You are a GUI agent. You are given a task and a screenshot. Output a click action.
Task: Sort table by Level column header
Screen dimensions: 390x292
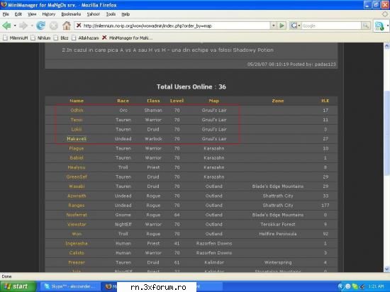(177, 101)
